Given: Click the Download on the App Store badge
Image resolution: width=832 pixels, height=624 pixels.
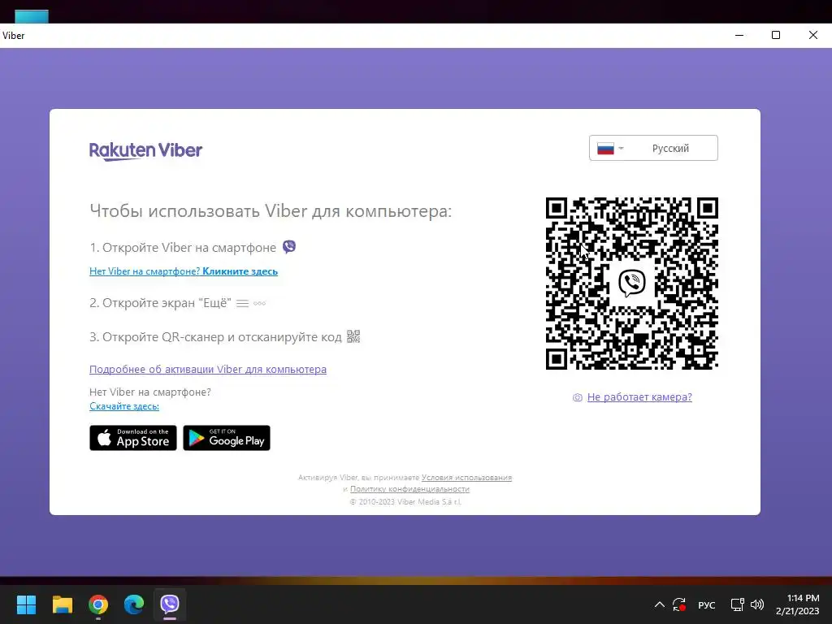Looking at the screenshot, I should point(133,438).
